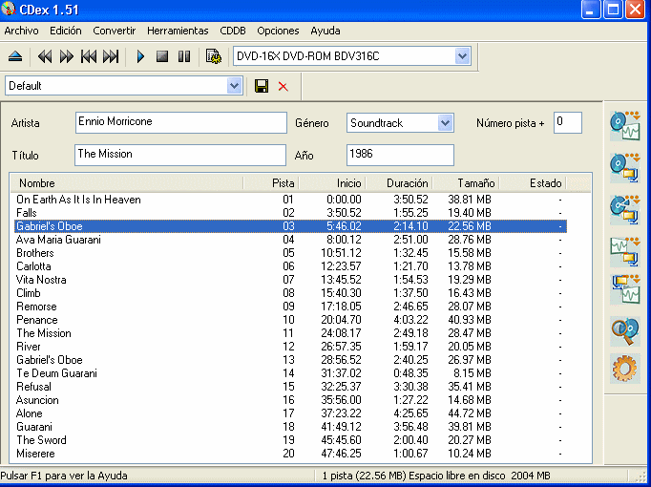The width and height of the screenshot is (651, 487).
Task: Expand the DVD-ROM drive selection dropdown
Action: click(x=463, y=56)
